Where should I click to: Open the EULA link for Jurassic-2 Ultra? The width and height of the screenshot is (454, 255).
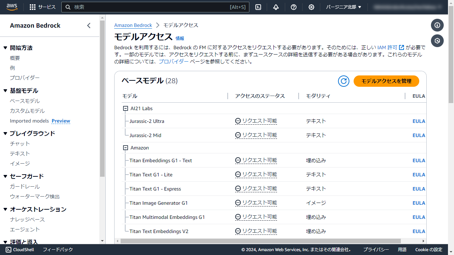click(x=419, y=121)
